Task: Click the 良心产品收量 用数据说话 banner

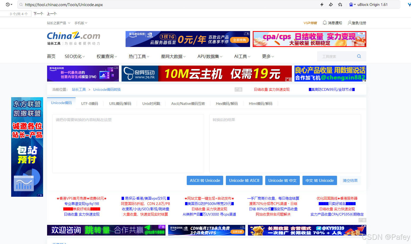Action: pyautogui.click(x=330, y=74)
